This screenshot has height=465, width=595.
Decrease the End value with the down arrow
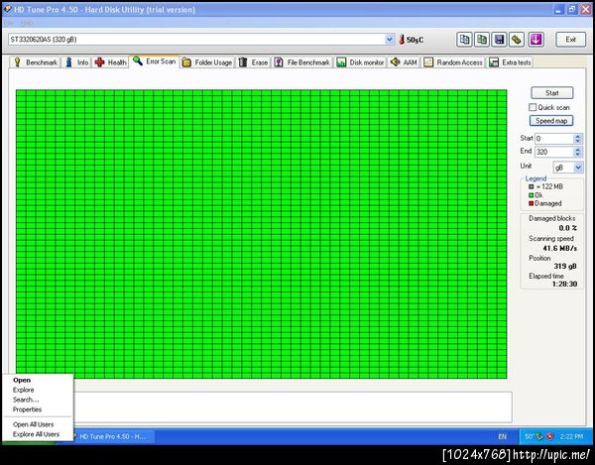[x=577, y=155]
